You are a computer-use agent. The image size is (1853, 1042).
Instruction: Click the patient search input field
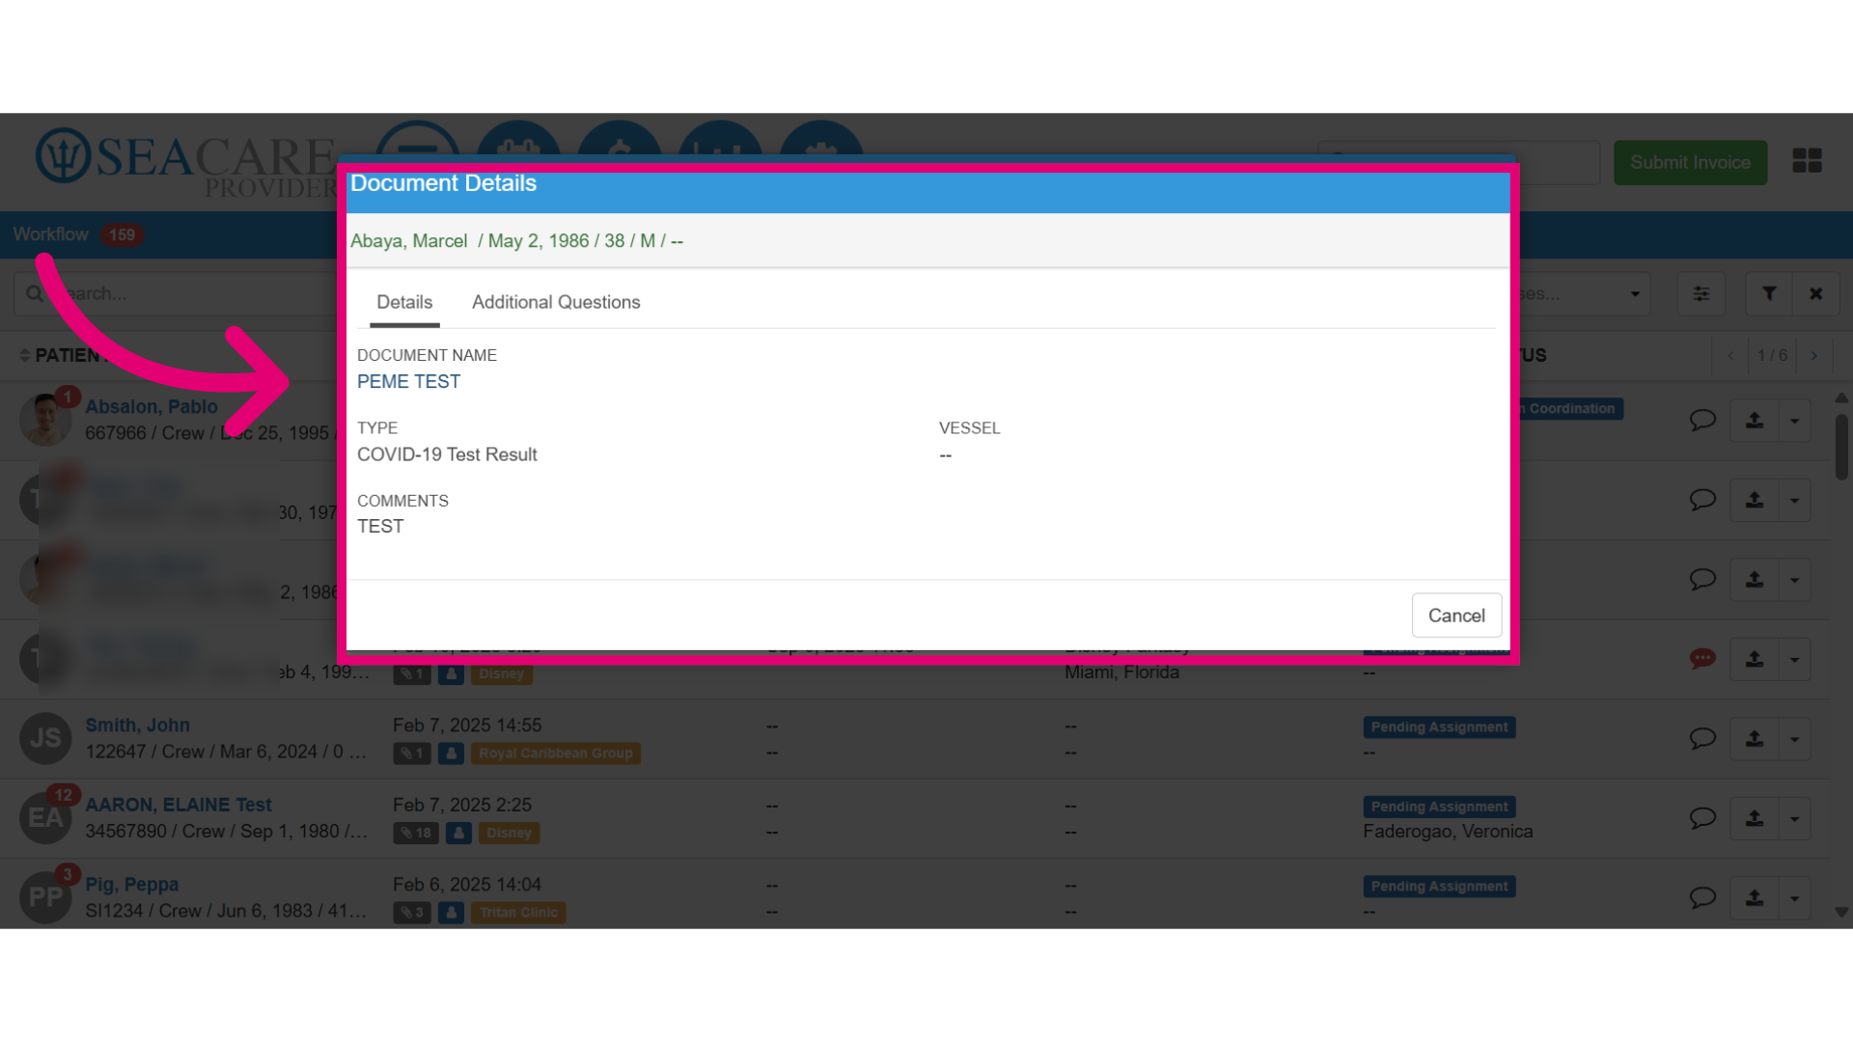coord(176,293)
